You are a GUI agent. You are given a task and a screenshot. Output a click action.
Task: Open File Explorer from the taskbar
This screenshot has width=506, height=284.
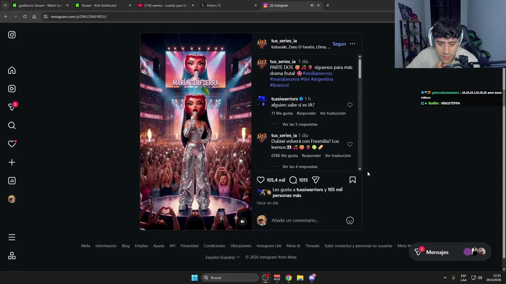[x=300, y=278]
